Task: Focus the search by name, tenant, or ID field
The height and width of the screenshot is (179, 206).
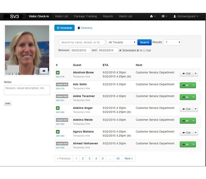Action: [x=82, y=42]
